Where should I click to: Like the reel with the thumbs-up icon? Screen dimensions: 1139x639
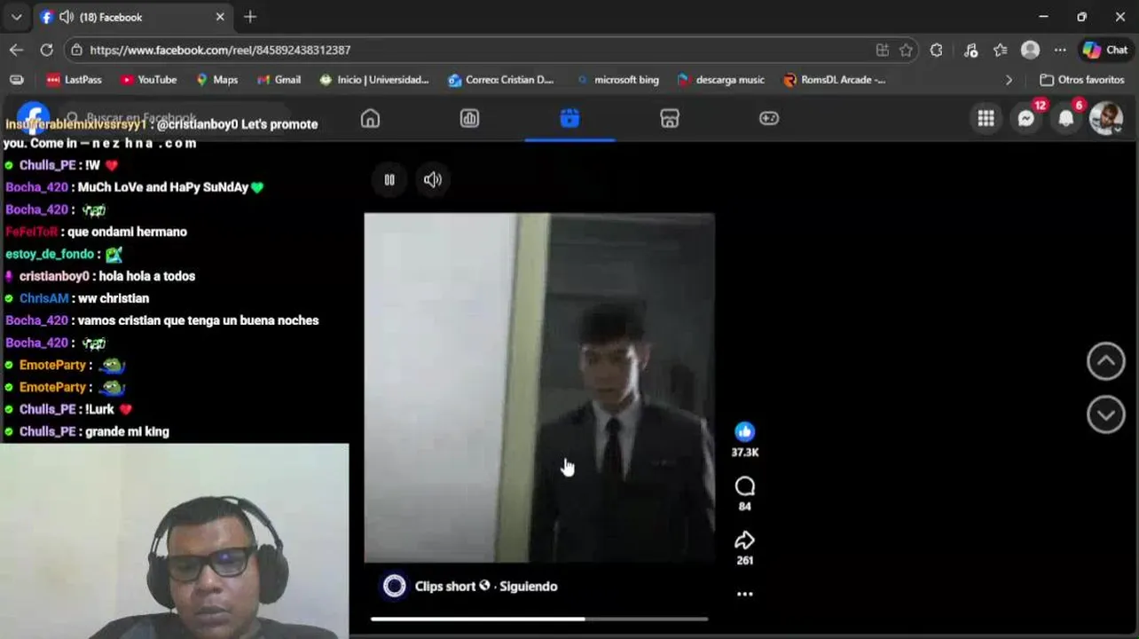pos(744,431)
